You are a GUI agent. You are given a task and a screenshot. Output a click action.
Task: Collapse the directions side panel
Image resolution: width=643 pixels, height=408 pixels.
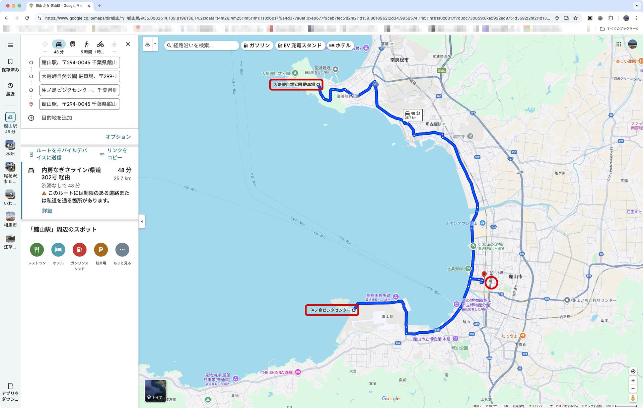point(142,221)
